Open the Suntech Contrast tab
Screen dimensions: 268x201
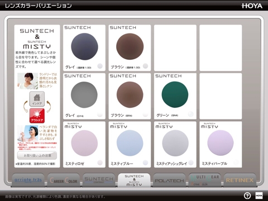99,180
